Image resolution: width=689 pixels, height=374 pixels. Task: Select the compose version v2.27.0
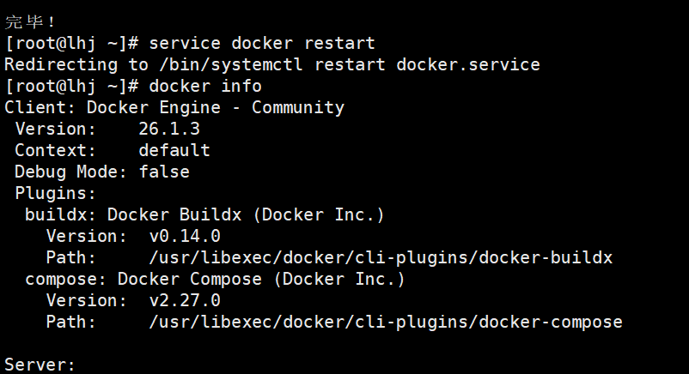point(185,301)
